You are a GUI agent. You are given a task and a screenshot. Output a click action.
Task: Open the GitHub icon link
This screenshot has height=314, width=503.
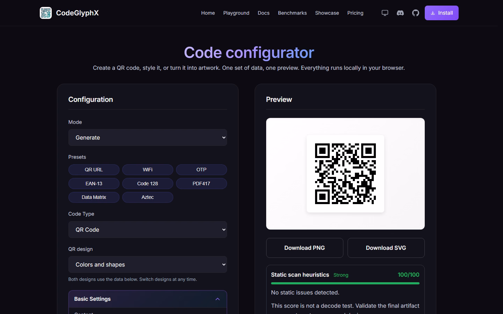pyautogui.click(x=416, y=13)
